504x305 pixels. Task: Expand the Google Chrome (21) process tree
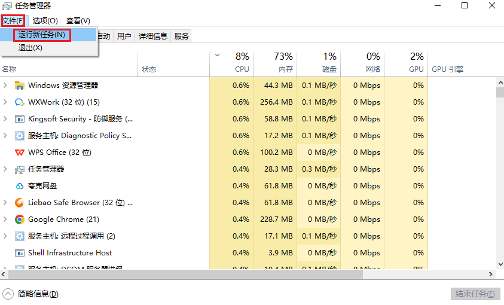[5, 219]
